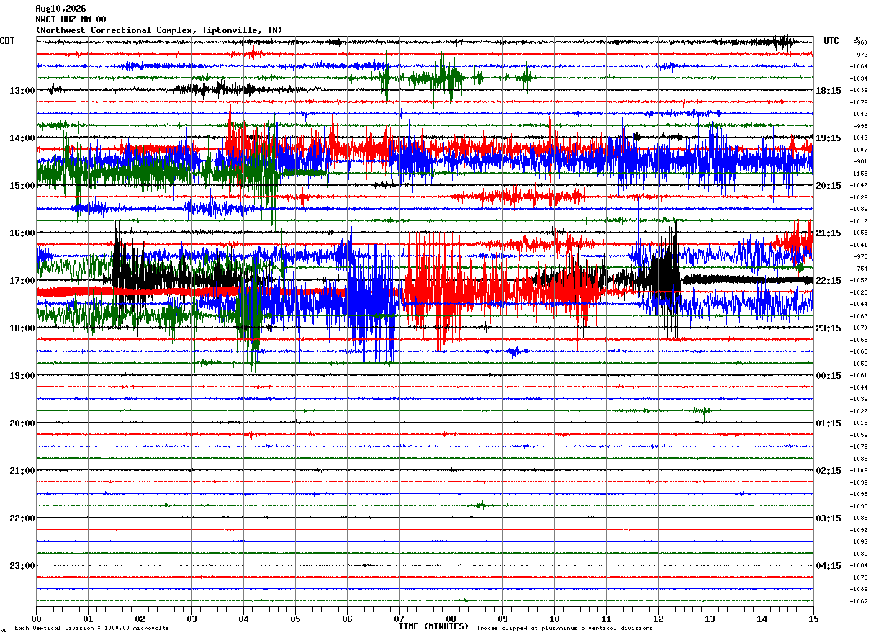This screenshot has width=871, height=638.
Task: Click the 00:15 UTC time label
Action: coord(829,376)
